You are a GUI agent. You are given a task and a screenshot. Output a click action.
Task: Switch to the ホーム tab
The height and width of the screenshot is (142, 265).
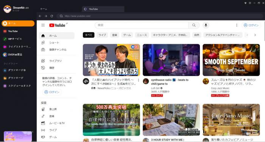point(44,9)
